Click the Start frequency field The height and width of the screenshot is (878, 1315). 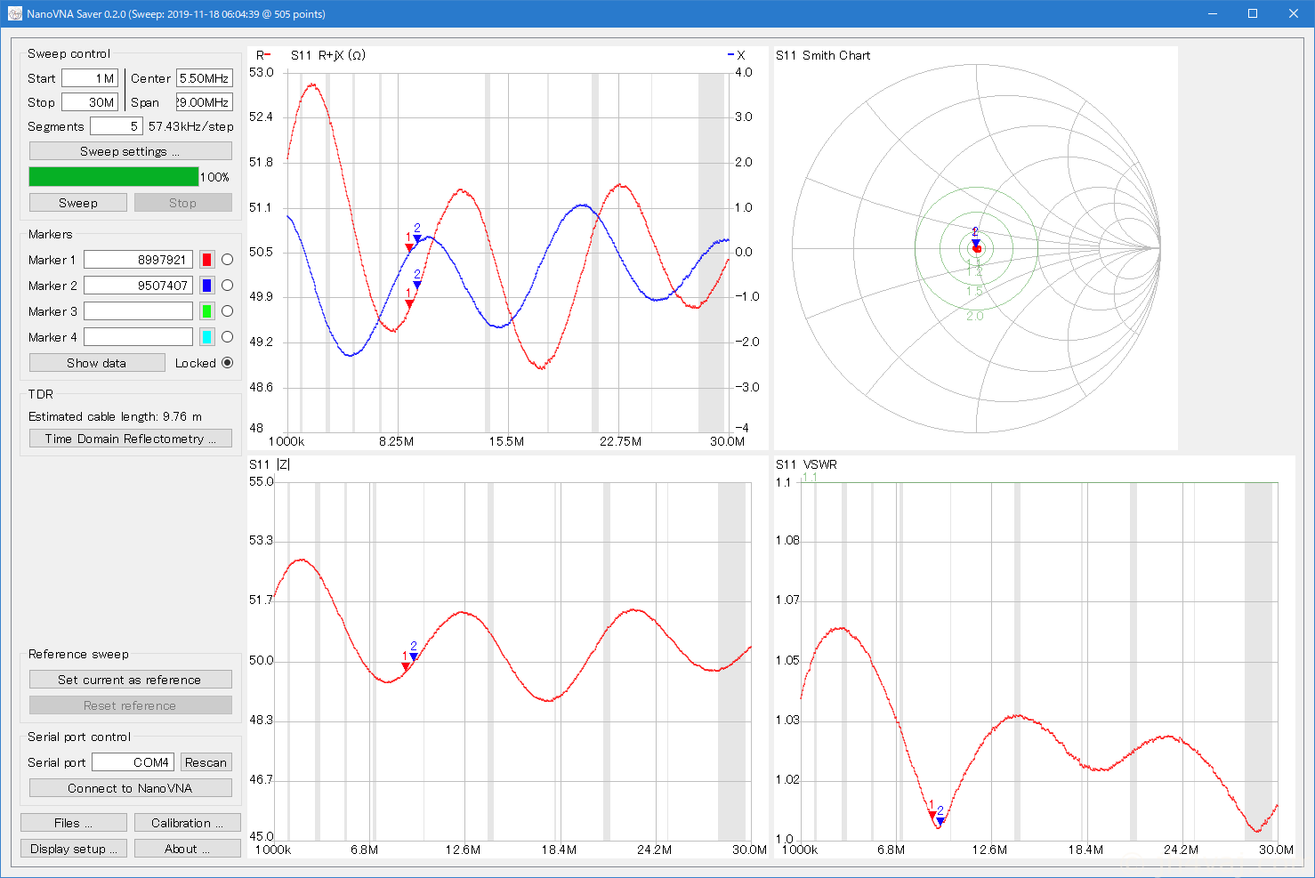90,78
